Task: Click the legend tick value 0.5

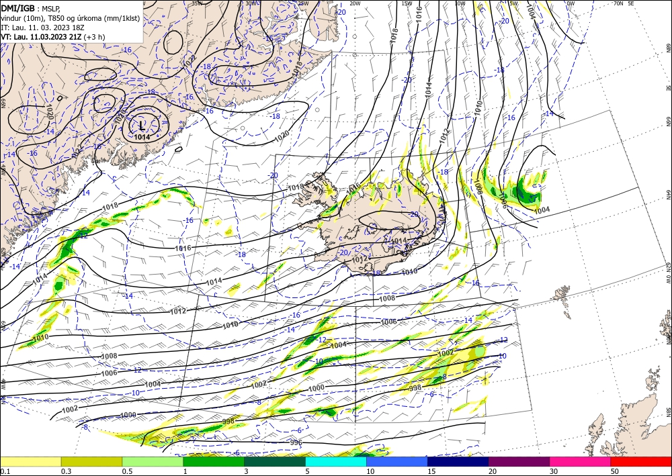Action: coord(127,471)
